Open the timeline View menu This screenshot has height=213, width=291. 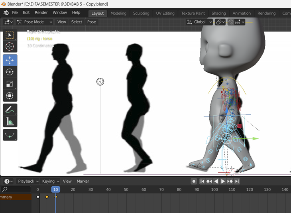click(67, 181)
